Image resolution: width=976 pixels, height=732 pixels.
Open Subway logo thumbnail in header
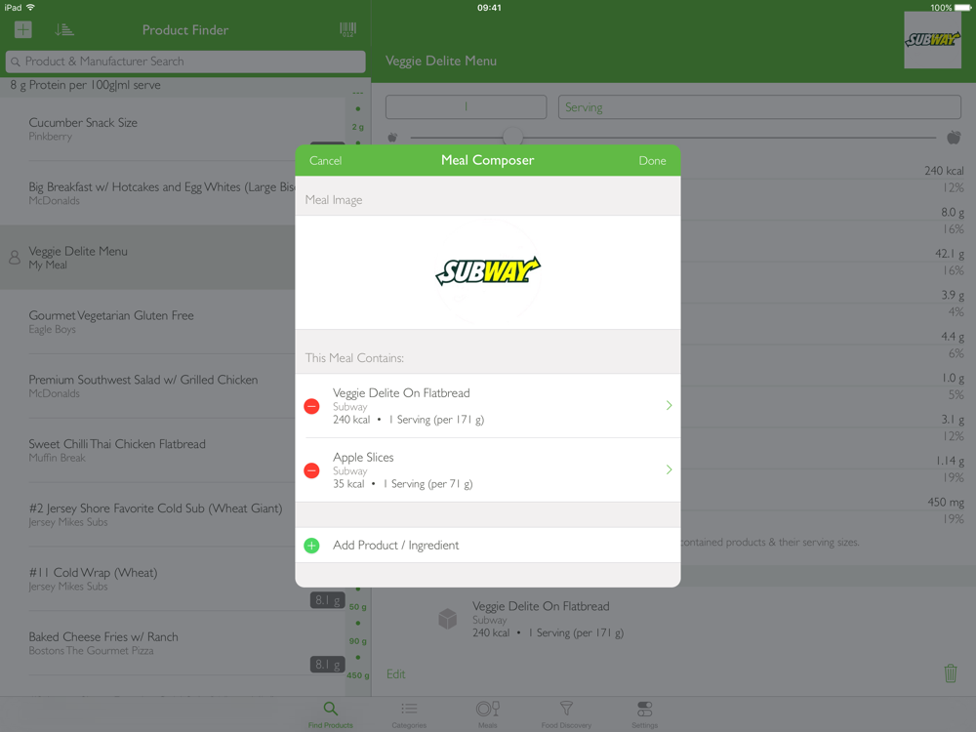[x=932, y=40]
